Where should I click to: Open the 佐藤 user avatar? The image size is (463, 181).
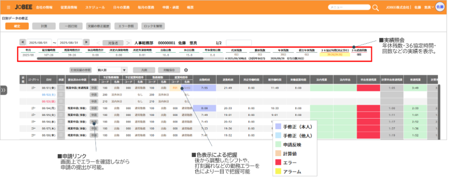[x=440, y=7]
